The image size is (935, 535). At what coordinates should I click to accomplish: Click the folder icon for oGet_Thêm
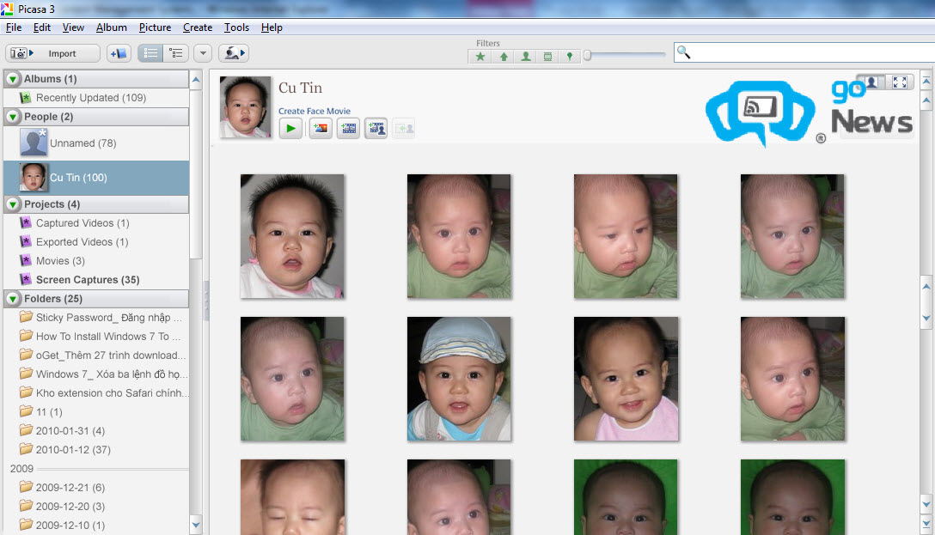tap(26, 355)
